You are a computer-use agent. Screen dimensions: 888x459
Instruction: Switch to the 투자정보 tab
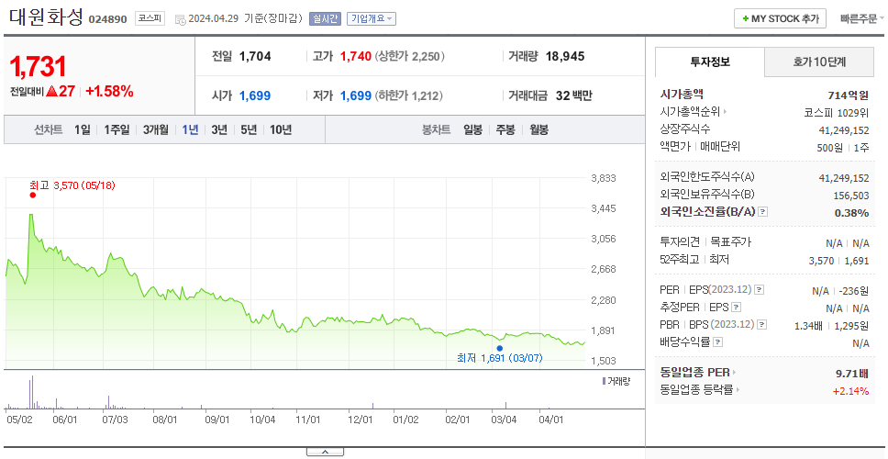(710, 62)
